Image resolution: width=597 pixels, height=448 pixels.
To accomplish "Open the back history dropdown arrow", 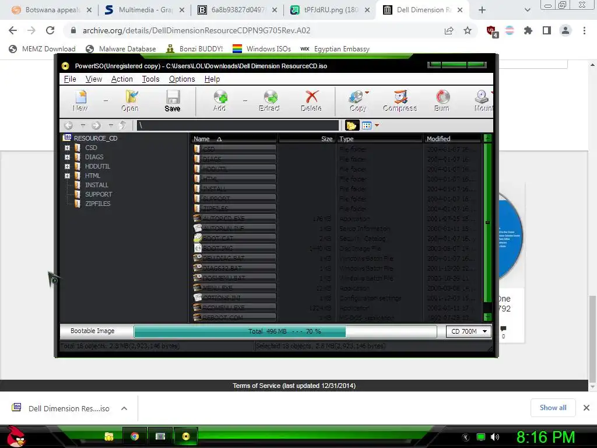I will (83, 125).
